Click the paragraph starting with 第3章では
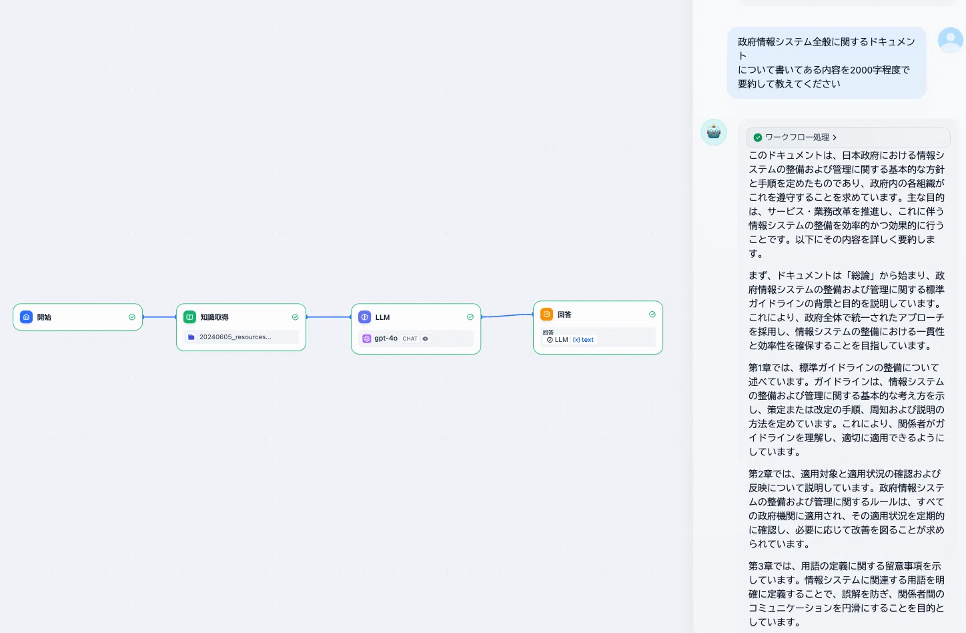 [x=847, y=594]
